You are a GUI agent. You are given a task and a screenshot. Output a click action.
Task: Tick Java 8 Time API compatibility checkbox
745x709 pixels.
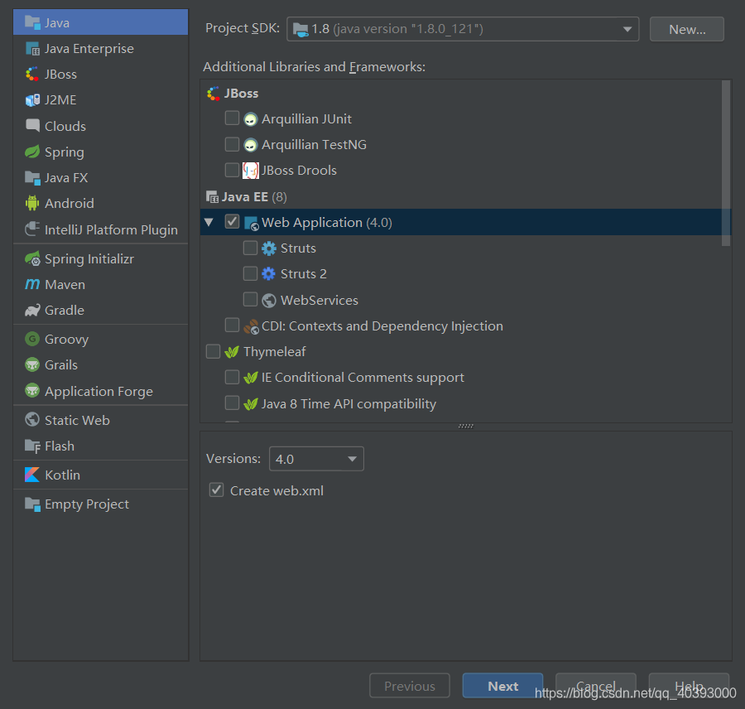pos(232,403)
